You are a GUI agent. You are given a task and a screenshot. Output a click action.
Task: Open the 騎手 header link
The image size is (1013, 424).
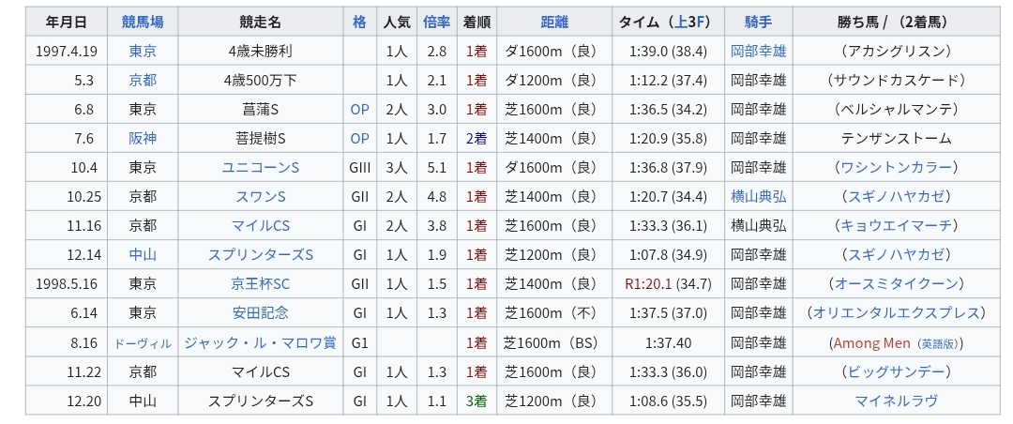758,23
